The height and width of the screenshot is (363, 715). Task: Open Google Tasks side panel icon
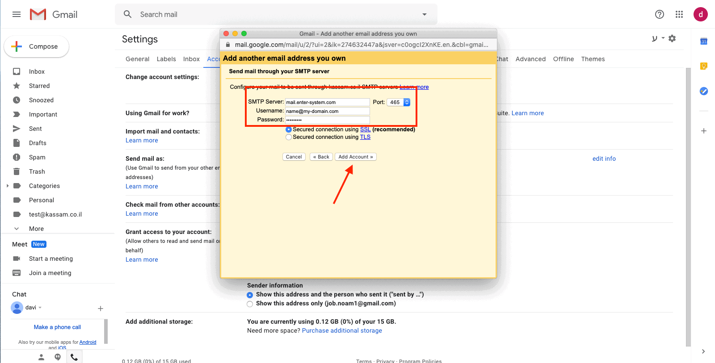[x=704, y=91]
